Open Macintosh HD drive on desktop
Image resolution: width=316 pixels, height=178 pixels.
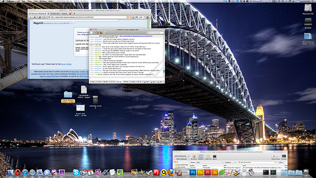308,9
